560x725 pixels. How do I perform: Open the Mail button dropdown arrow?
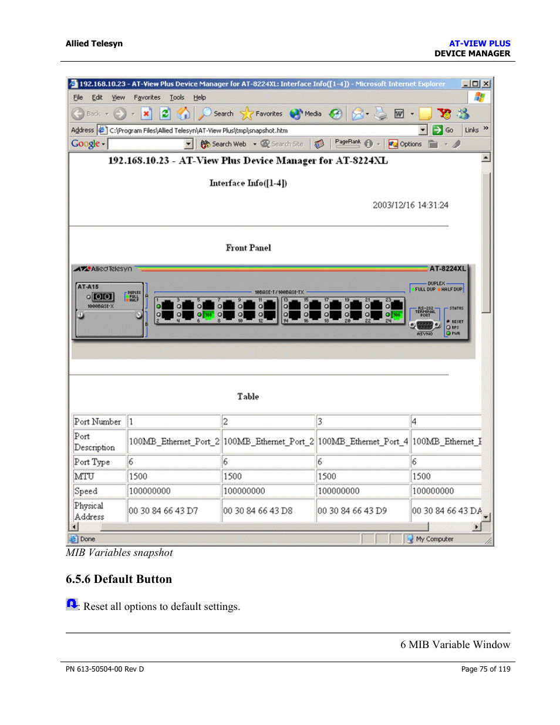coord(367,114)
